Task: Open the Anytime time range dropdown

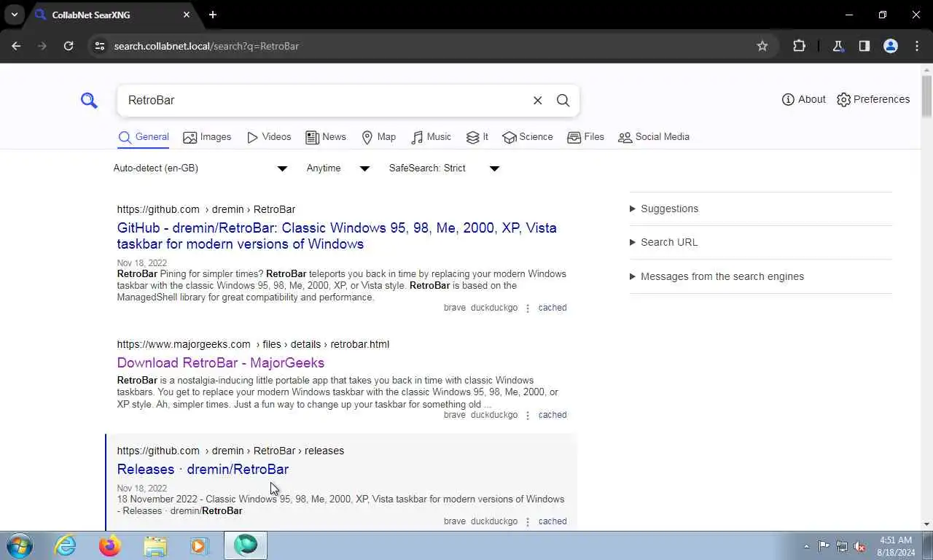Action: (338, 168)
